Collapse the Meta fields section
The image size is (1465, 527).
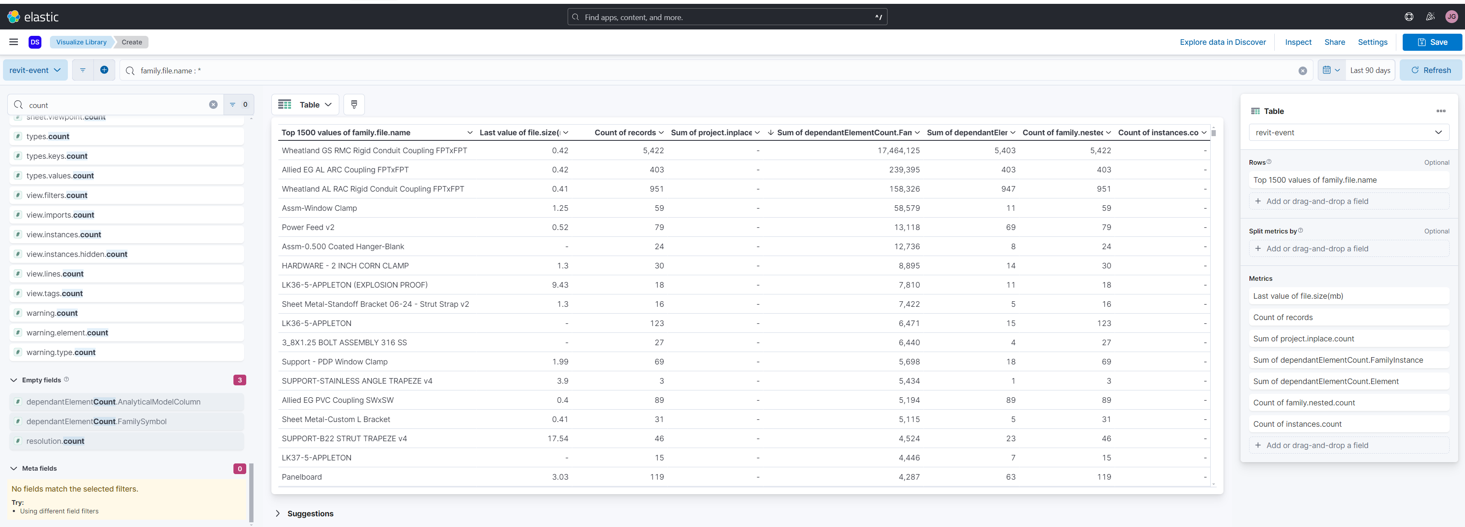tap(14, 469)
